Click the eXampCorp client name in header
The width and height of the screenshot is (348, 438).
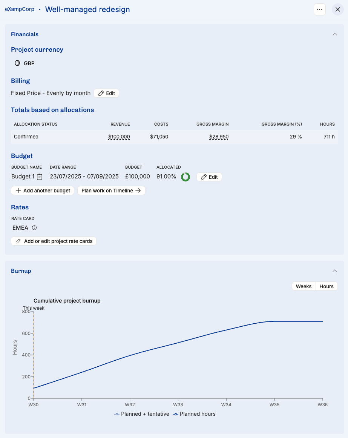pos(19,9)
